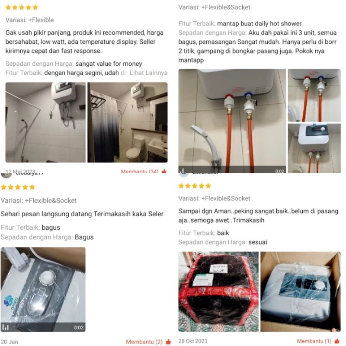Click five-star rating above Sampai dgn Aman review
This screenshot has width=346, height=346.
(195, 186)
